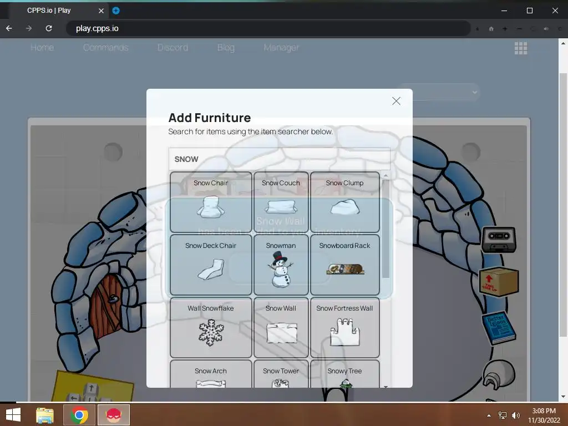
Task: Click the furniture list scroll-down arrow
Action: pos(386,387)
